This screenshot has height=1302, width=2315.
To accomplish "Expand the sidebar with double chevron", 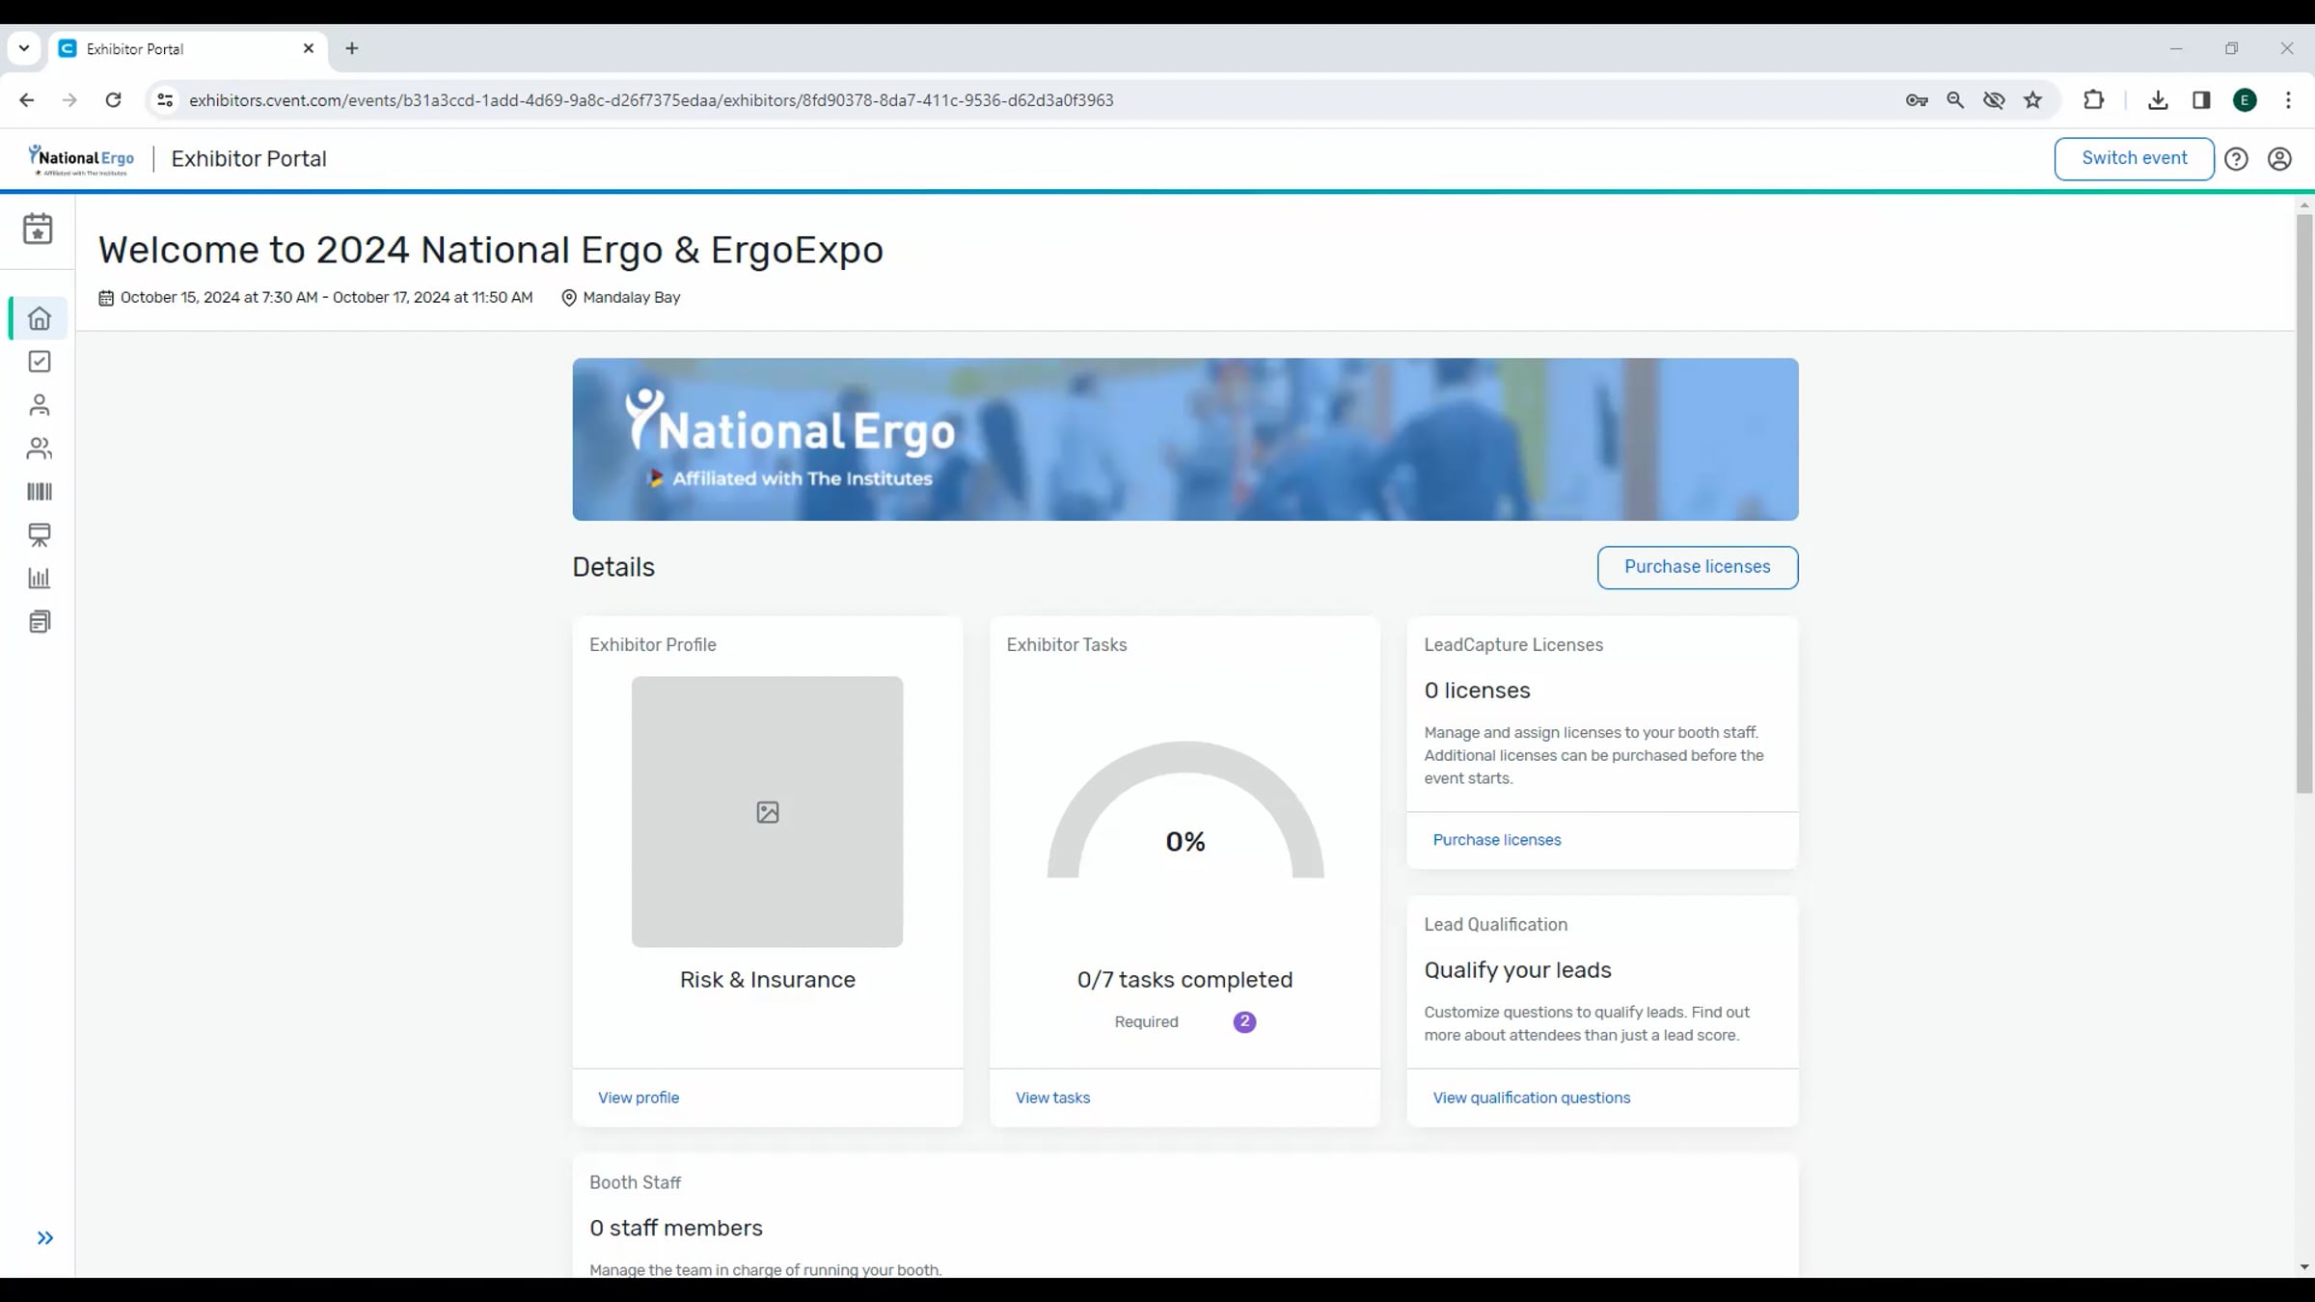I will point(44,1237).
